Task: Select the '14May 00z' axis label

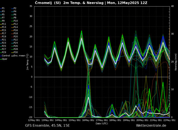Action: click(61, 120)
